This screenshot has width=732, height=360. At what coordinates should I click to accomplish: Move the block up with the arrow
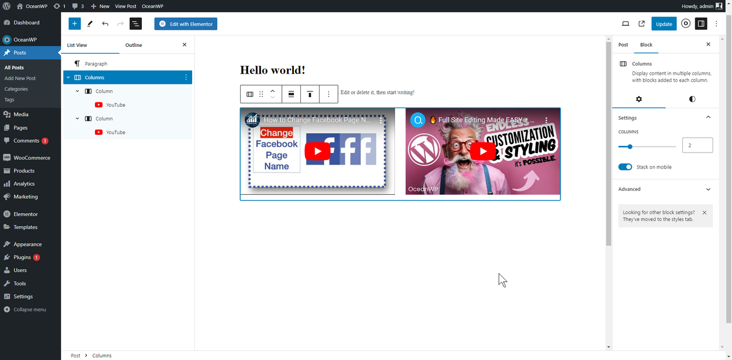[273, 90]
